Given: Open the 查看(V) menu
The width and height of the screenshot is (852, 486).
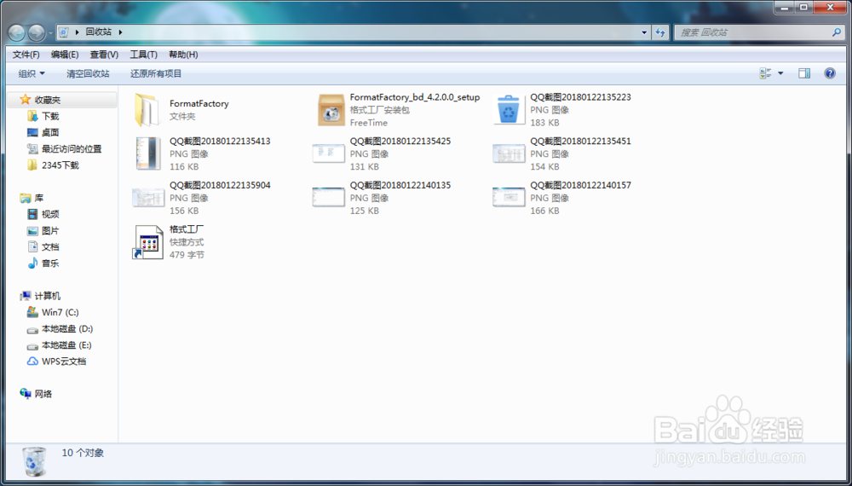Looking at the screenshot, I should click(104, 55).
